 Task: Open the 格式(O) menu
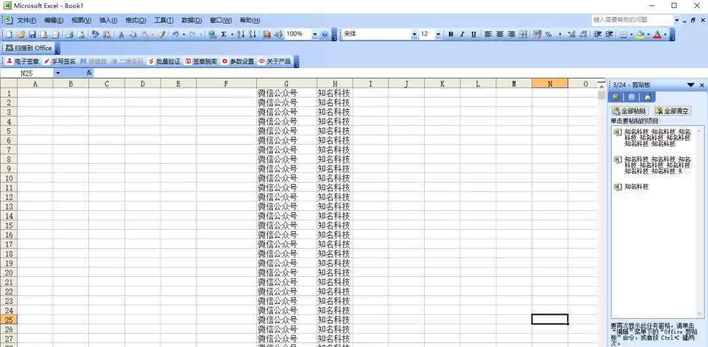coord(136,20)
